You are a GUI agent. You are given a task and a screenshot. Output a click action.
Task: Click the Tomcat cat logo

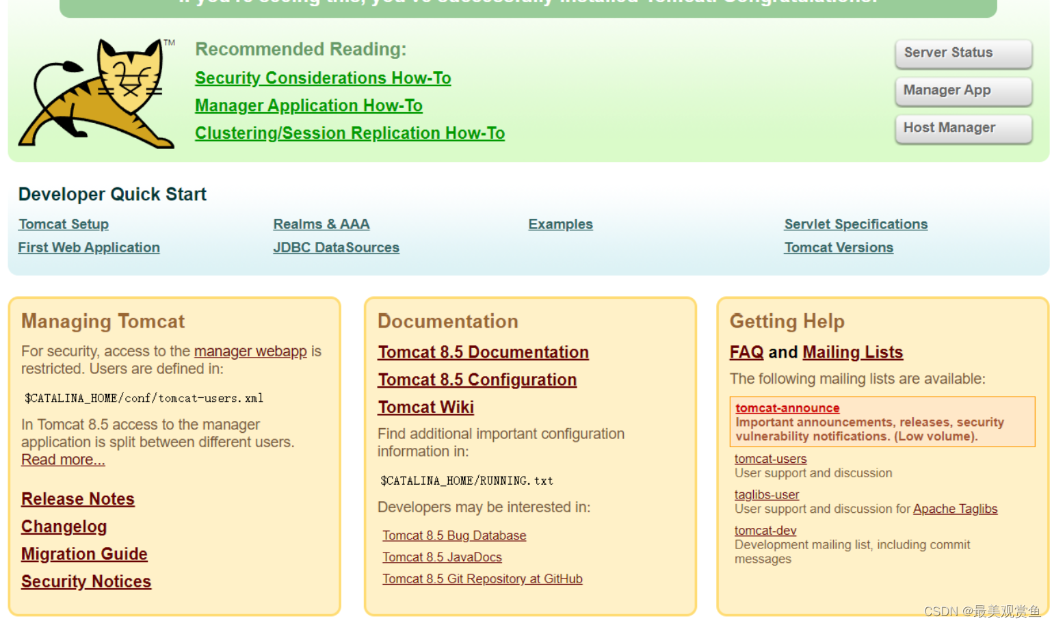click(96, 94)
